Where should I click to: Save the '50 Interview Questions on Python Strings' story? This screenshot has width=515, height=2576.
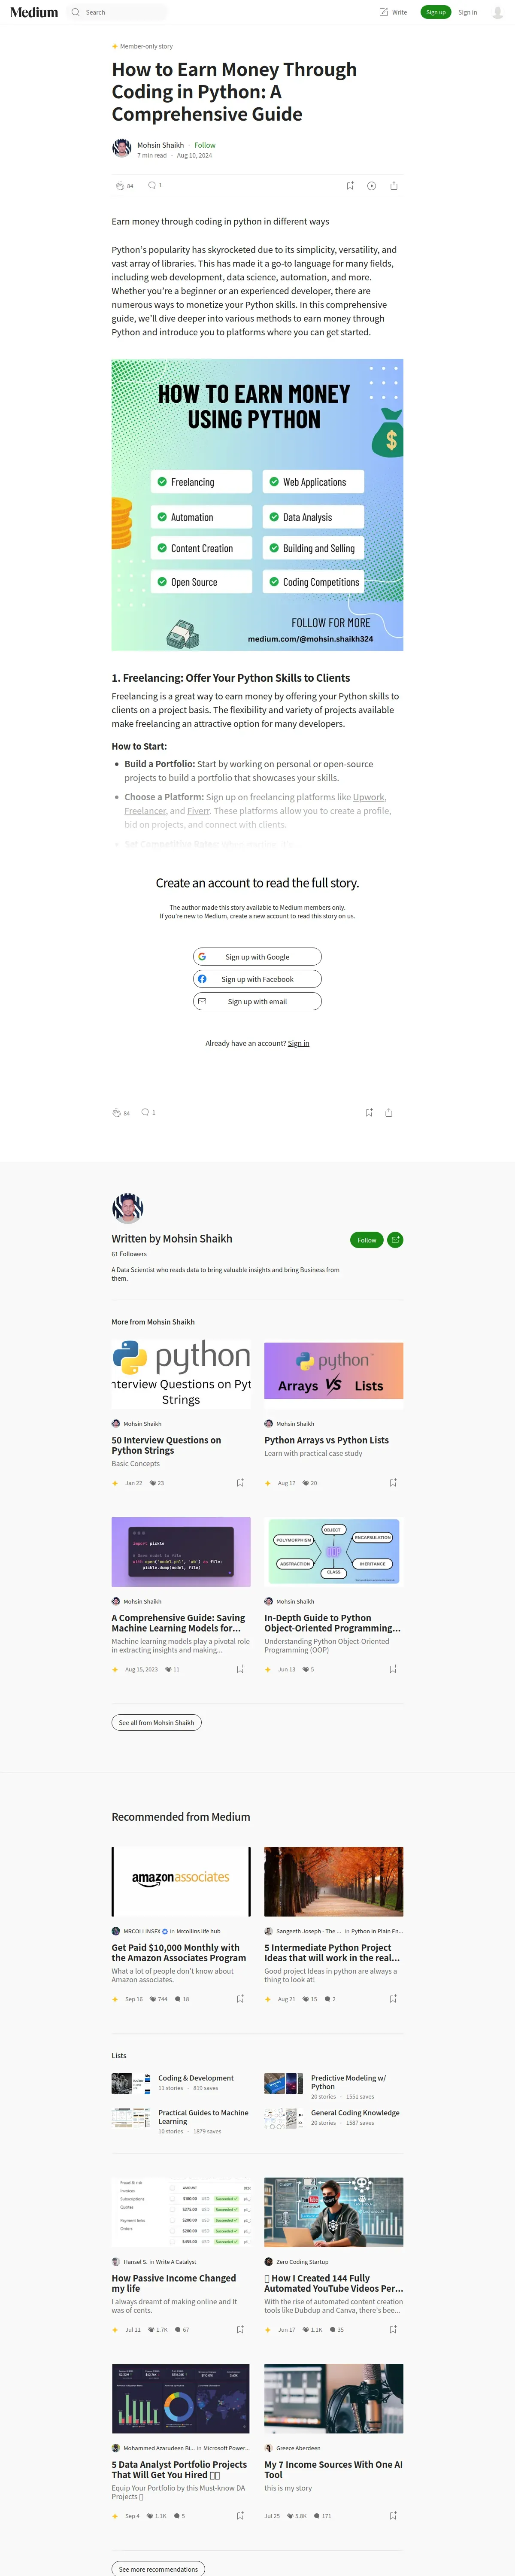click(x=240, y=1483)
